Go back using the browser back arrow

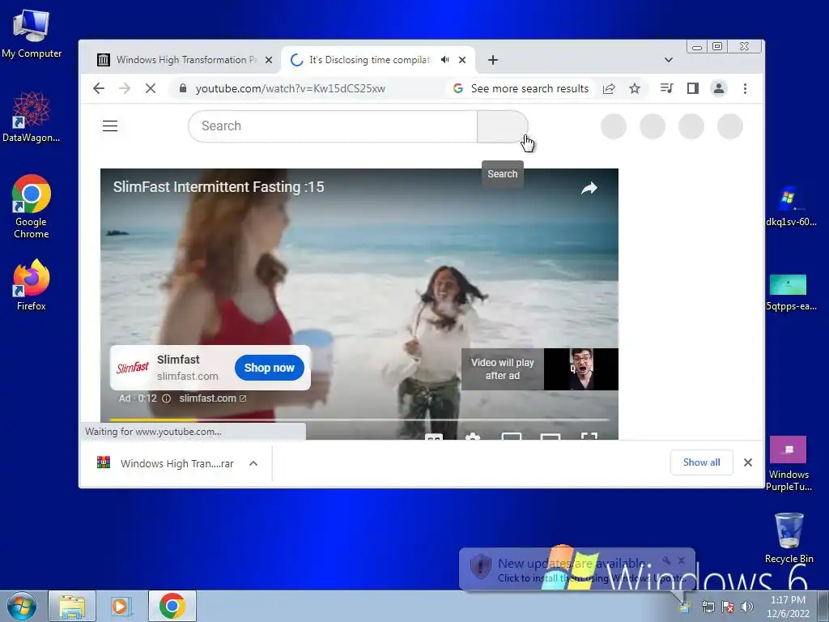click(99, 88)
